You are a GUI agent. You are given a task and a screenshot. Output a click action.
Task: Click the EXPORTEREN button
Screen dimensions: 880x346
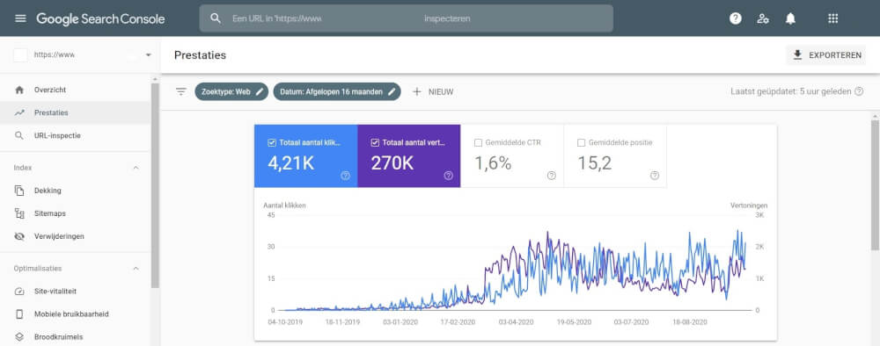(826, 54)
